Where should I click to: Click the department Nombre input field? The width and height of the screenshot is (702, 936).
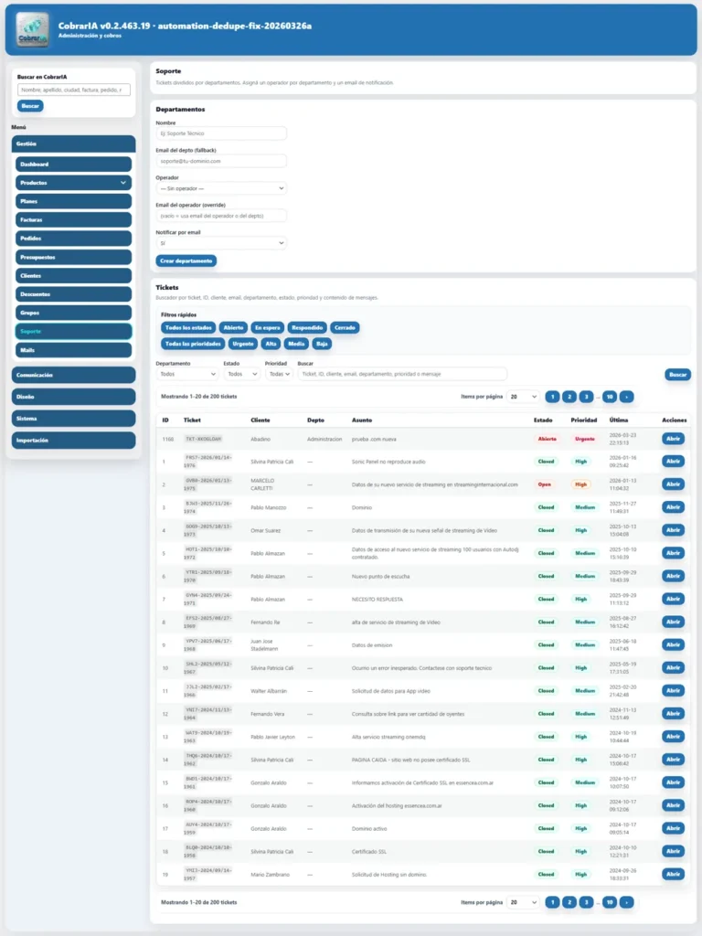pos(221,133)
